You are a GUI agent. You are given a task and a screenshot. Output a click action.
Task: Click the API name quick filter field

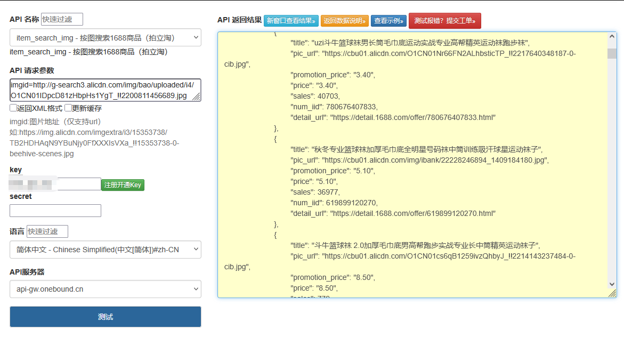click(x=62, y=19)
